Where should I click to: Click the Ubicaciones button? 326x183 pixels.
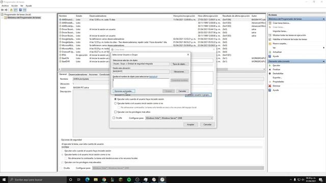[x=180, y=72]
